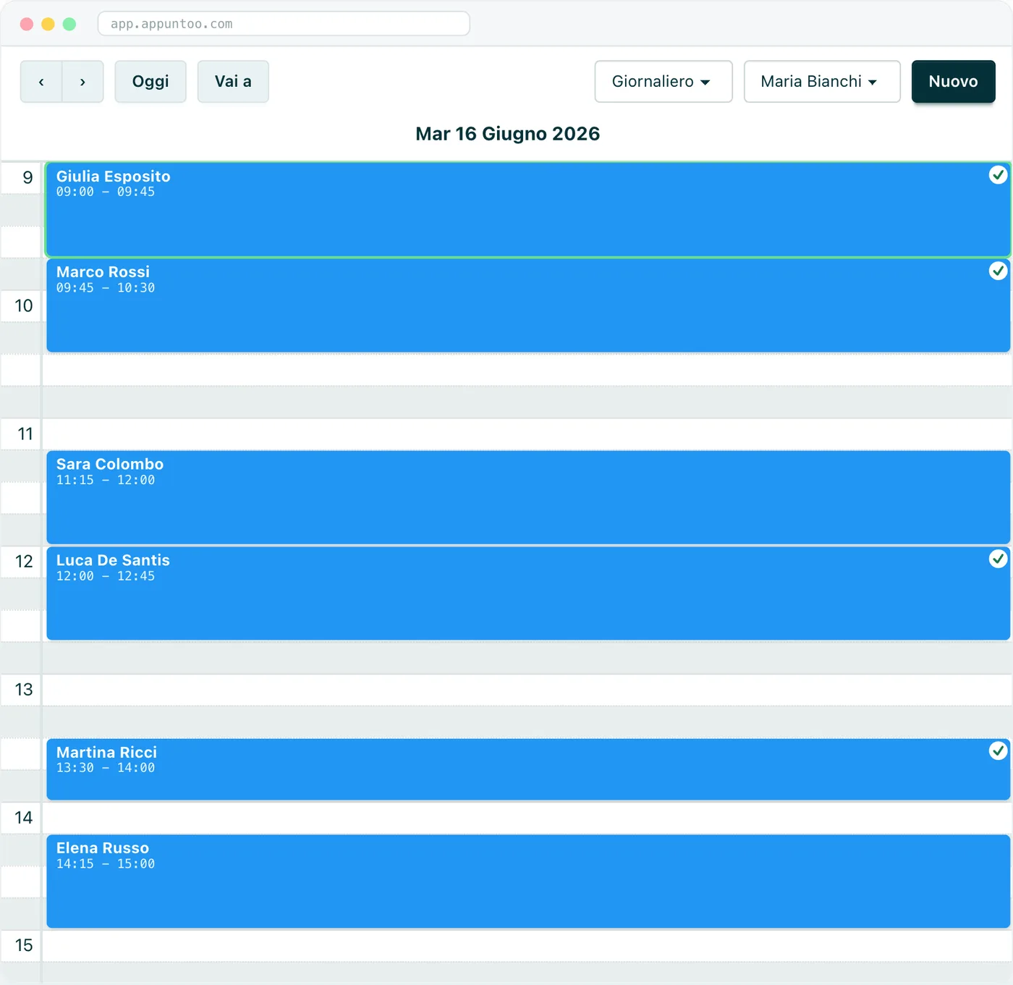
Task: Click the Oggi button
Action: (x=151, y=82)
